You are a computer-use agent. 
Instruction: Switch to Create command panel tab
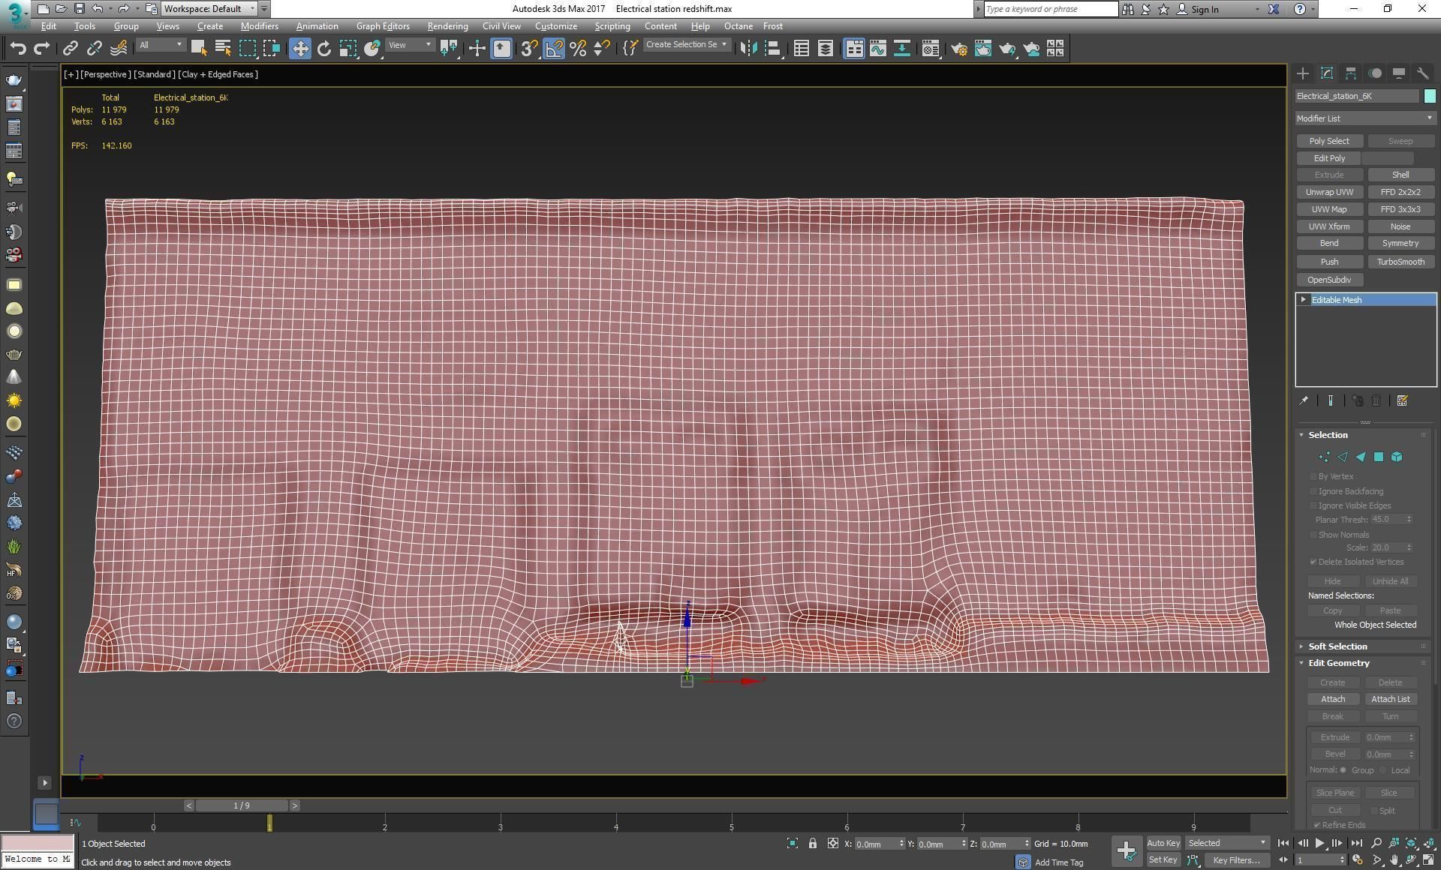coord(1303,73)
